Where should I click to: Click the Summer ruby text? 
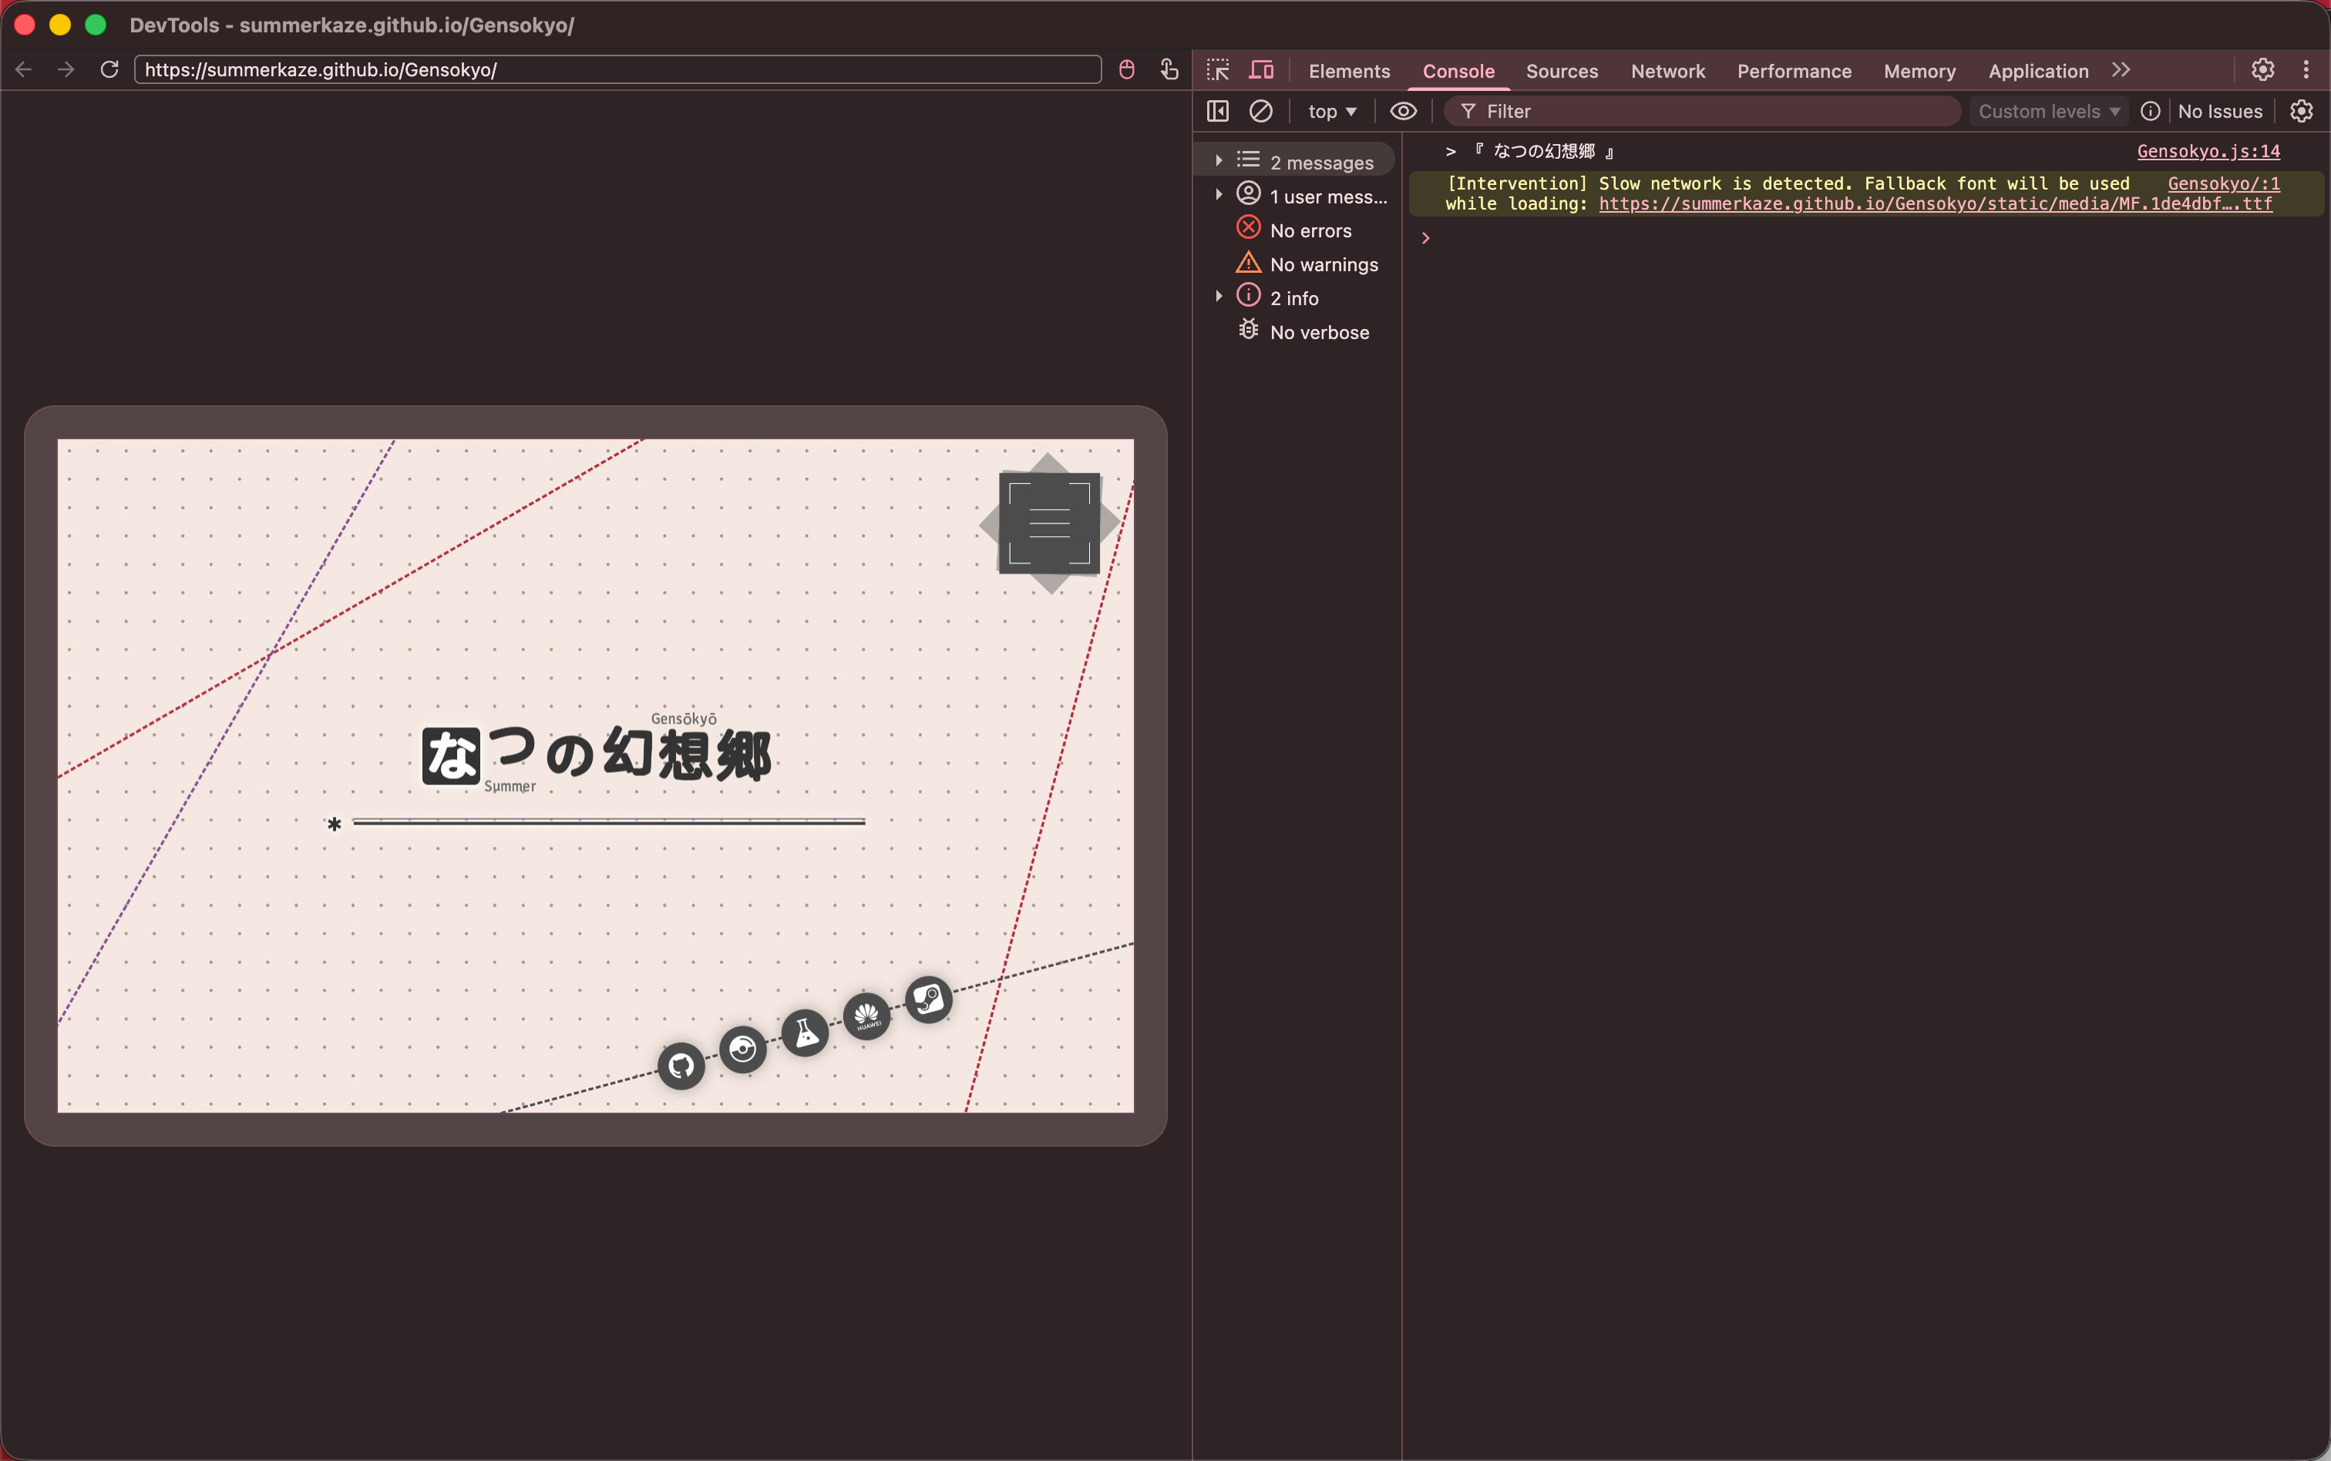510,787
